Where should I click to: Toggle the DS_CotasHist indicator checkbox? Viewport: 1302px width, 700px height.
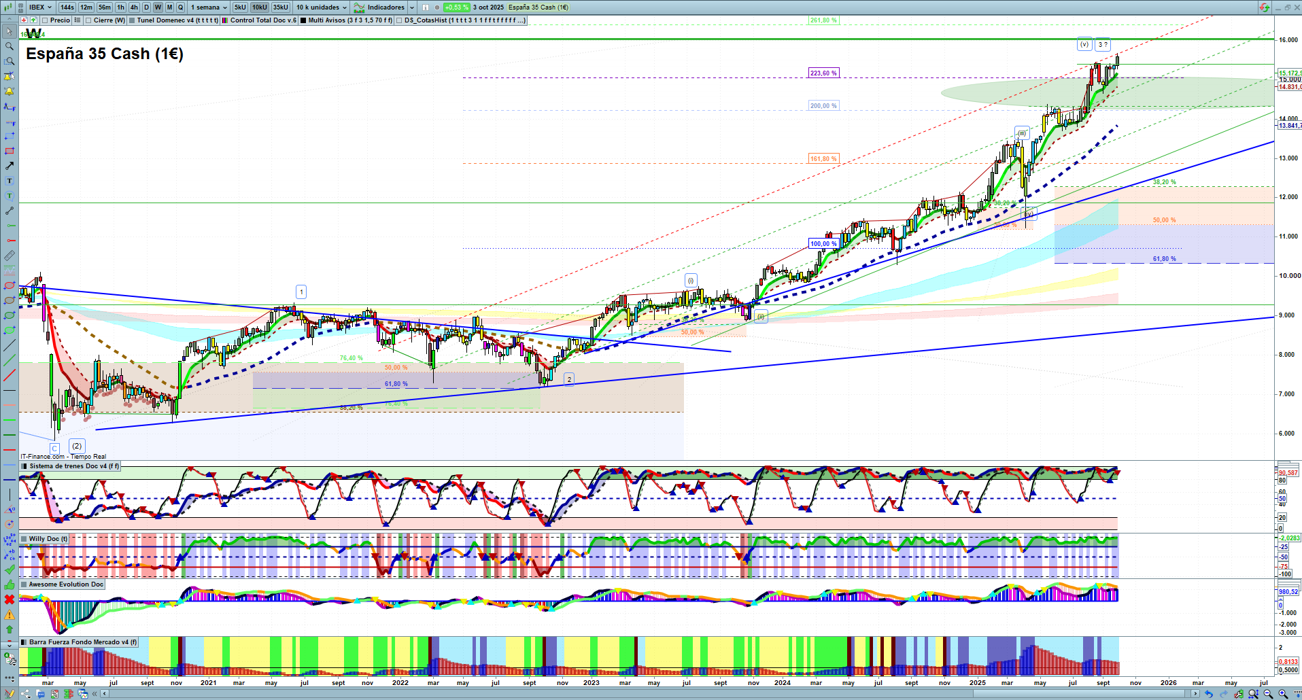coord(399,20)
